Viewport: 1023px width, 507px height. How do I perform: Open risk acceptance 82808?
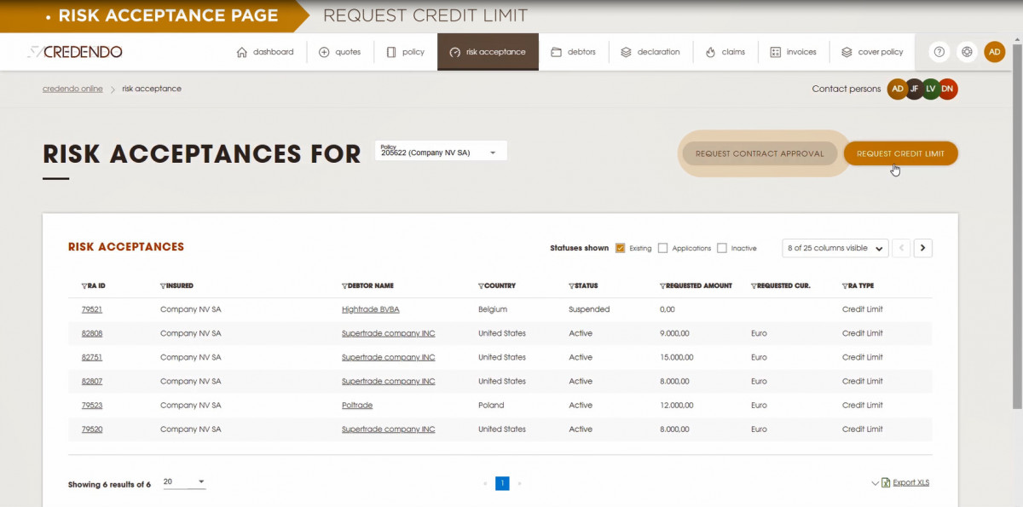pyautogui.click(x=92, y=334)
